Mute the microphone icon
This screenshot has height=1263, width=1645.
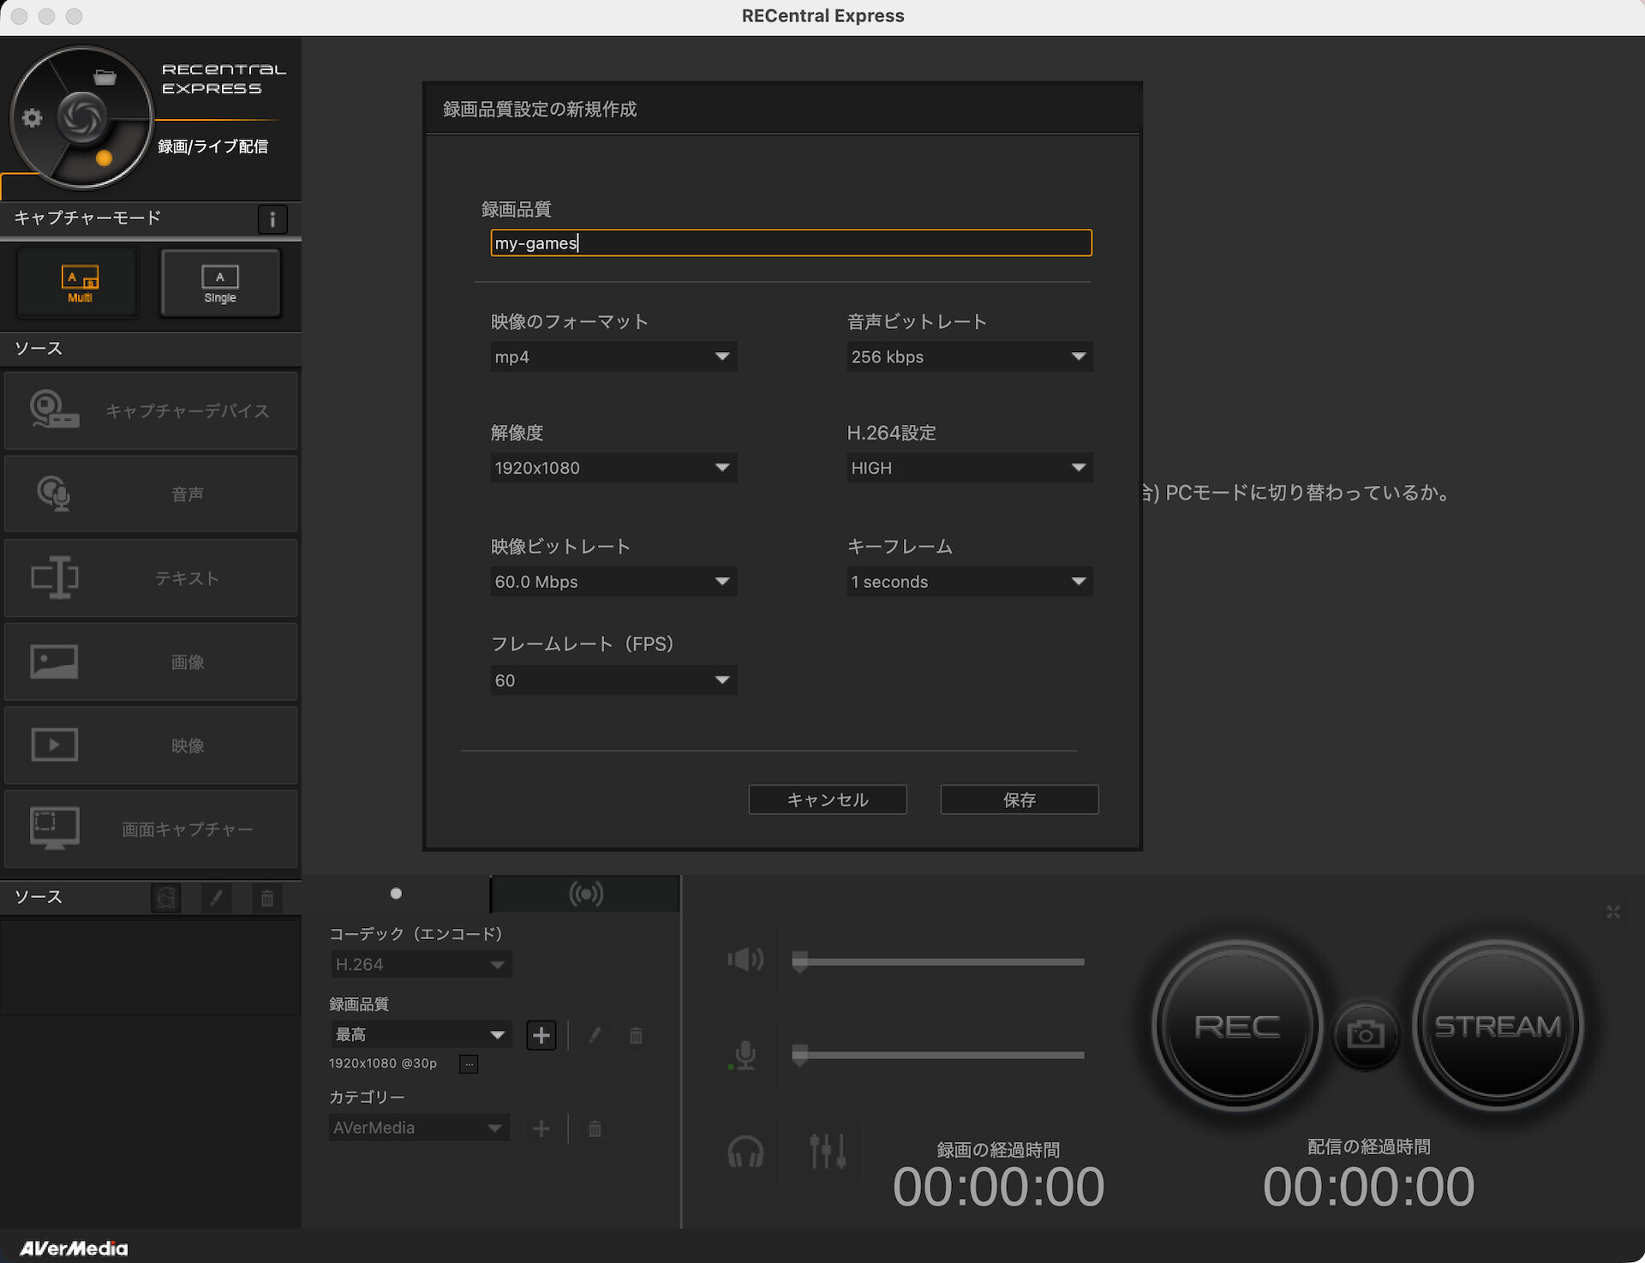(x=745, y=1054)
